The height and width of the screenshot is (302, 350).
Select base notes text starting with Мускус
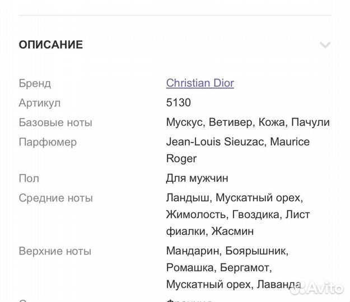point(248,122)
